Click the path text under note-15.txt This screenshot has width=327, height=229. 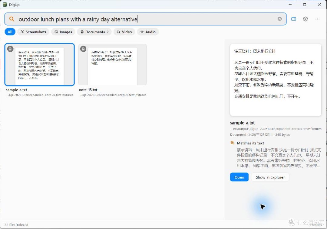pyautogui.click(x=113, y=95)
